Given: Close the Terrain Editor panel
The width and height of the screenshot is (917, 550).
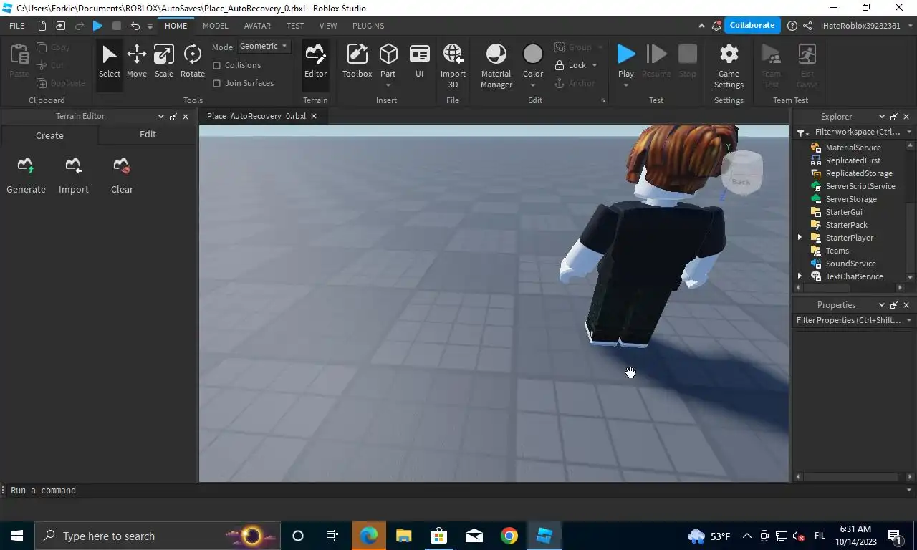Looking at the screenshot, I should [186, 117].
